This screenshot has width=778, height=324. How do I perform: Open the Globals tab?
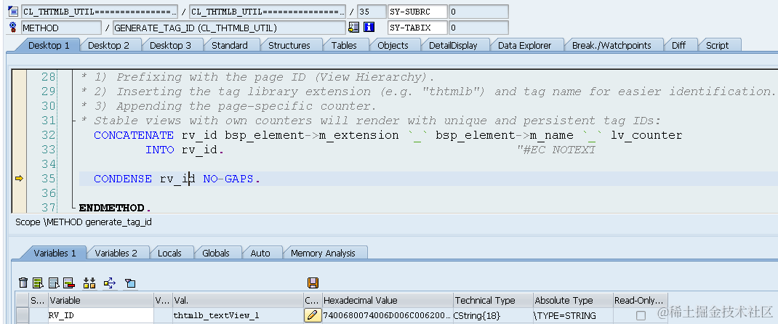tap(215, 253)
